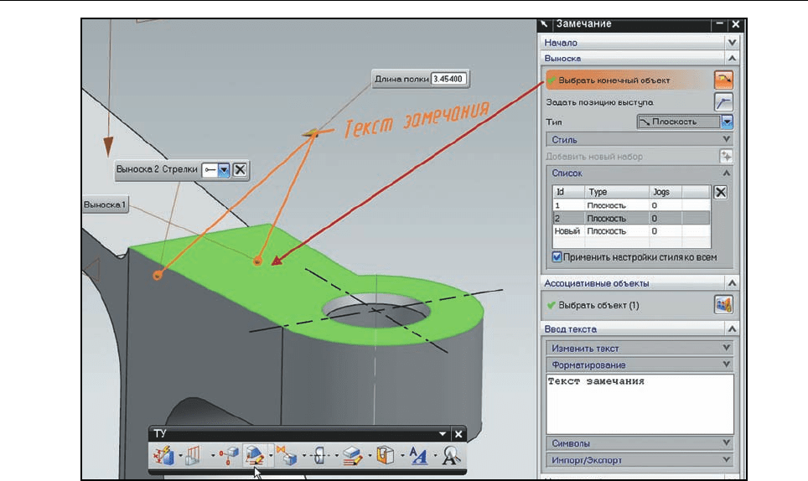
Task: Toggle Применить настройки стиля ко всем checkbox
Action: pyautogui.click(x=557, y=256)
